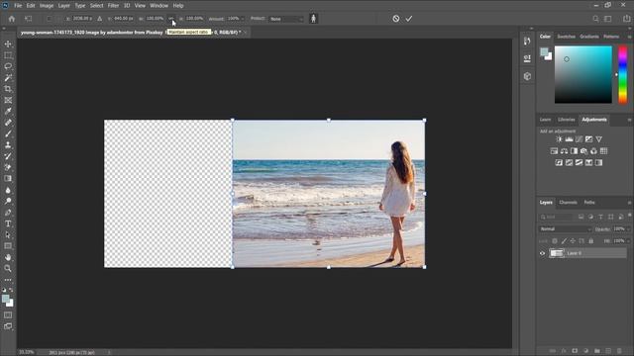Add a Photo Filter adjustment
This screenshot has height=356, width=634.
click(583, 151)
